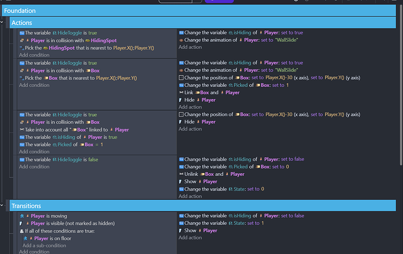Image resolution: width=403 pixels, height=254 pixels.
Task: Click the 'Take into account all Box' link icon
Action: (x=22, y=129)
